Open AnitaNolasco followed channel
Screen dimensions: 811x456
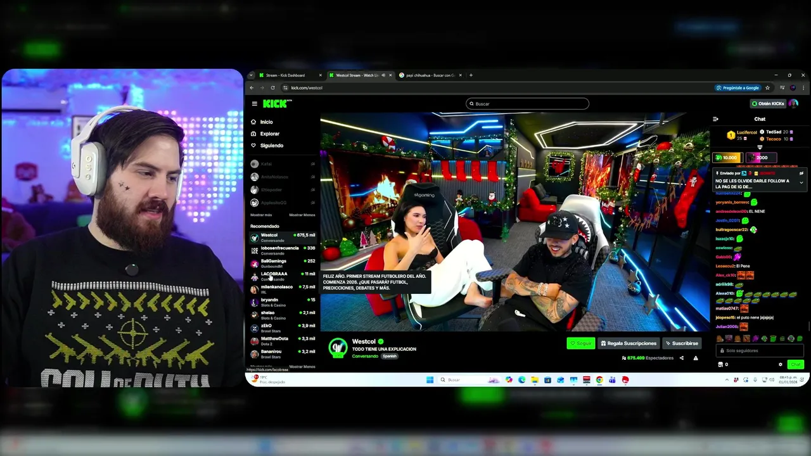283,177
